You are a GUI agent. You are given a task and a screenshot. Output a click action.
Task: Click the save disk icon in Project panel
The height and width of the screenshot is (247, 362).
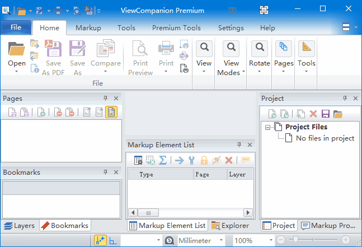coord(325,114)
